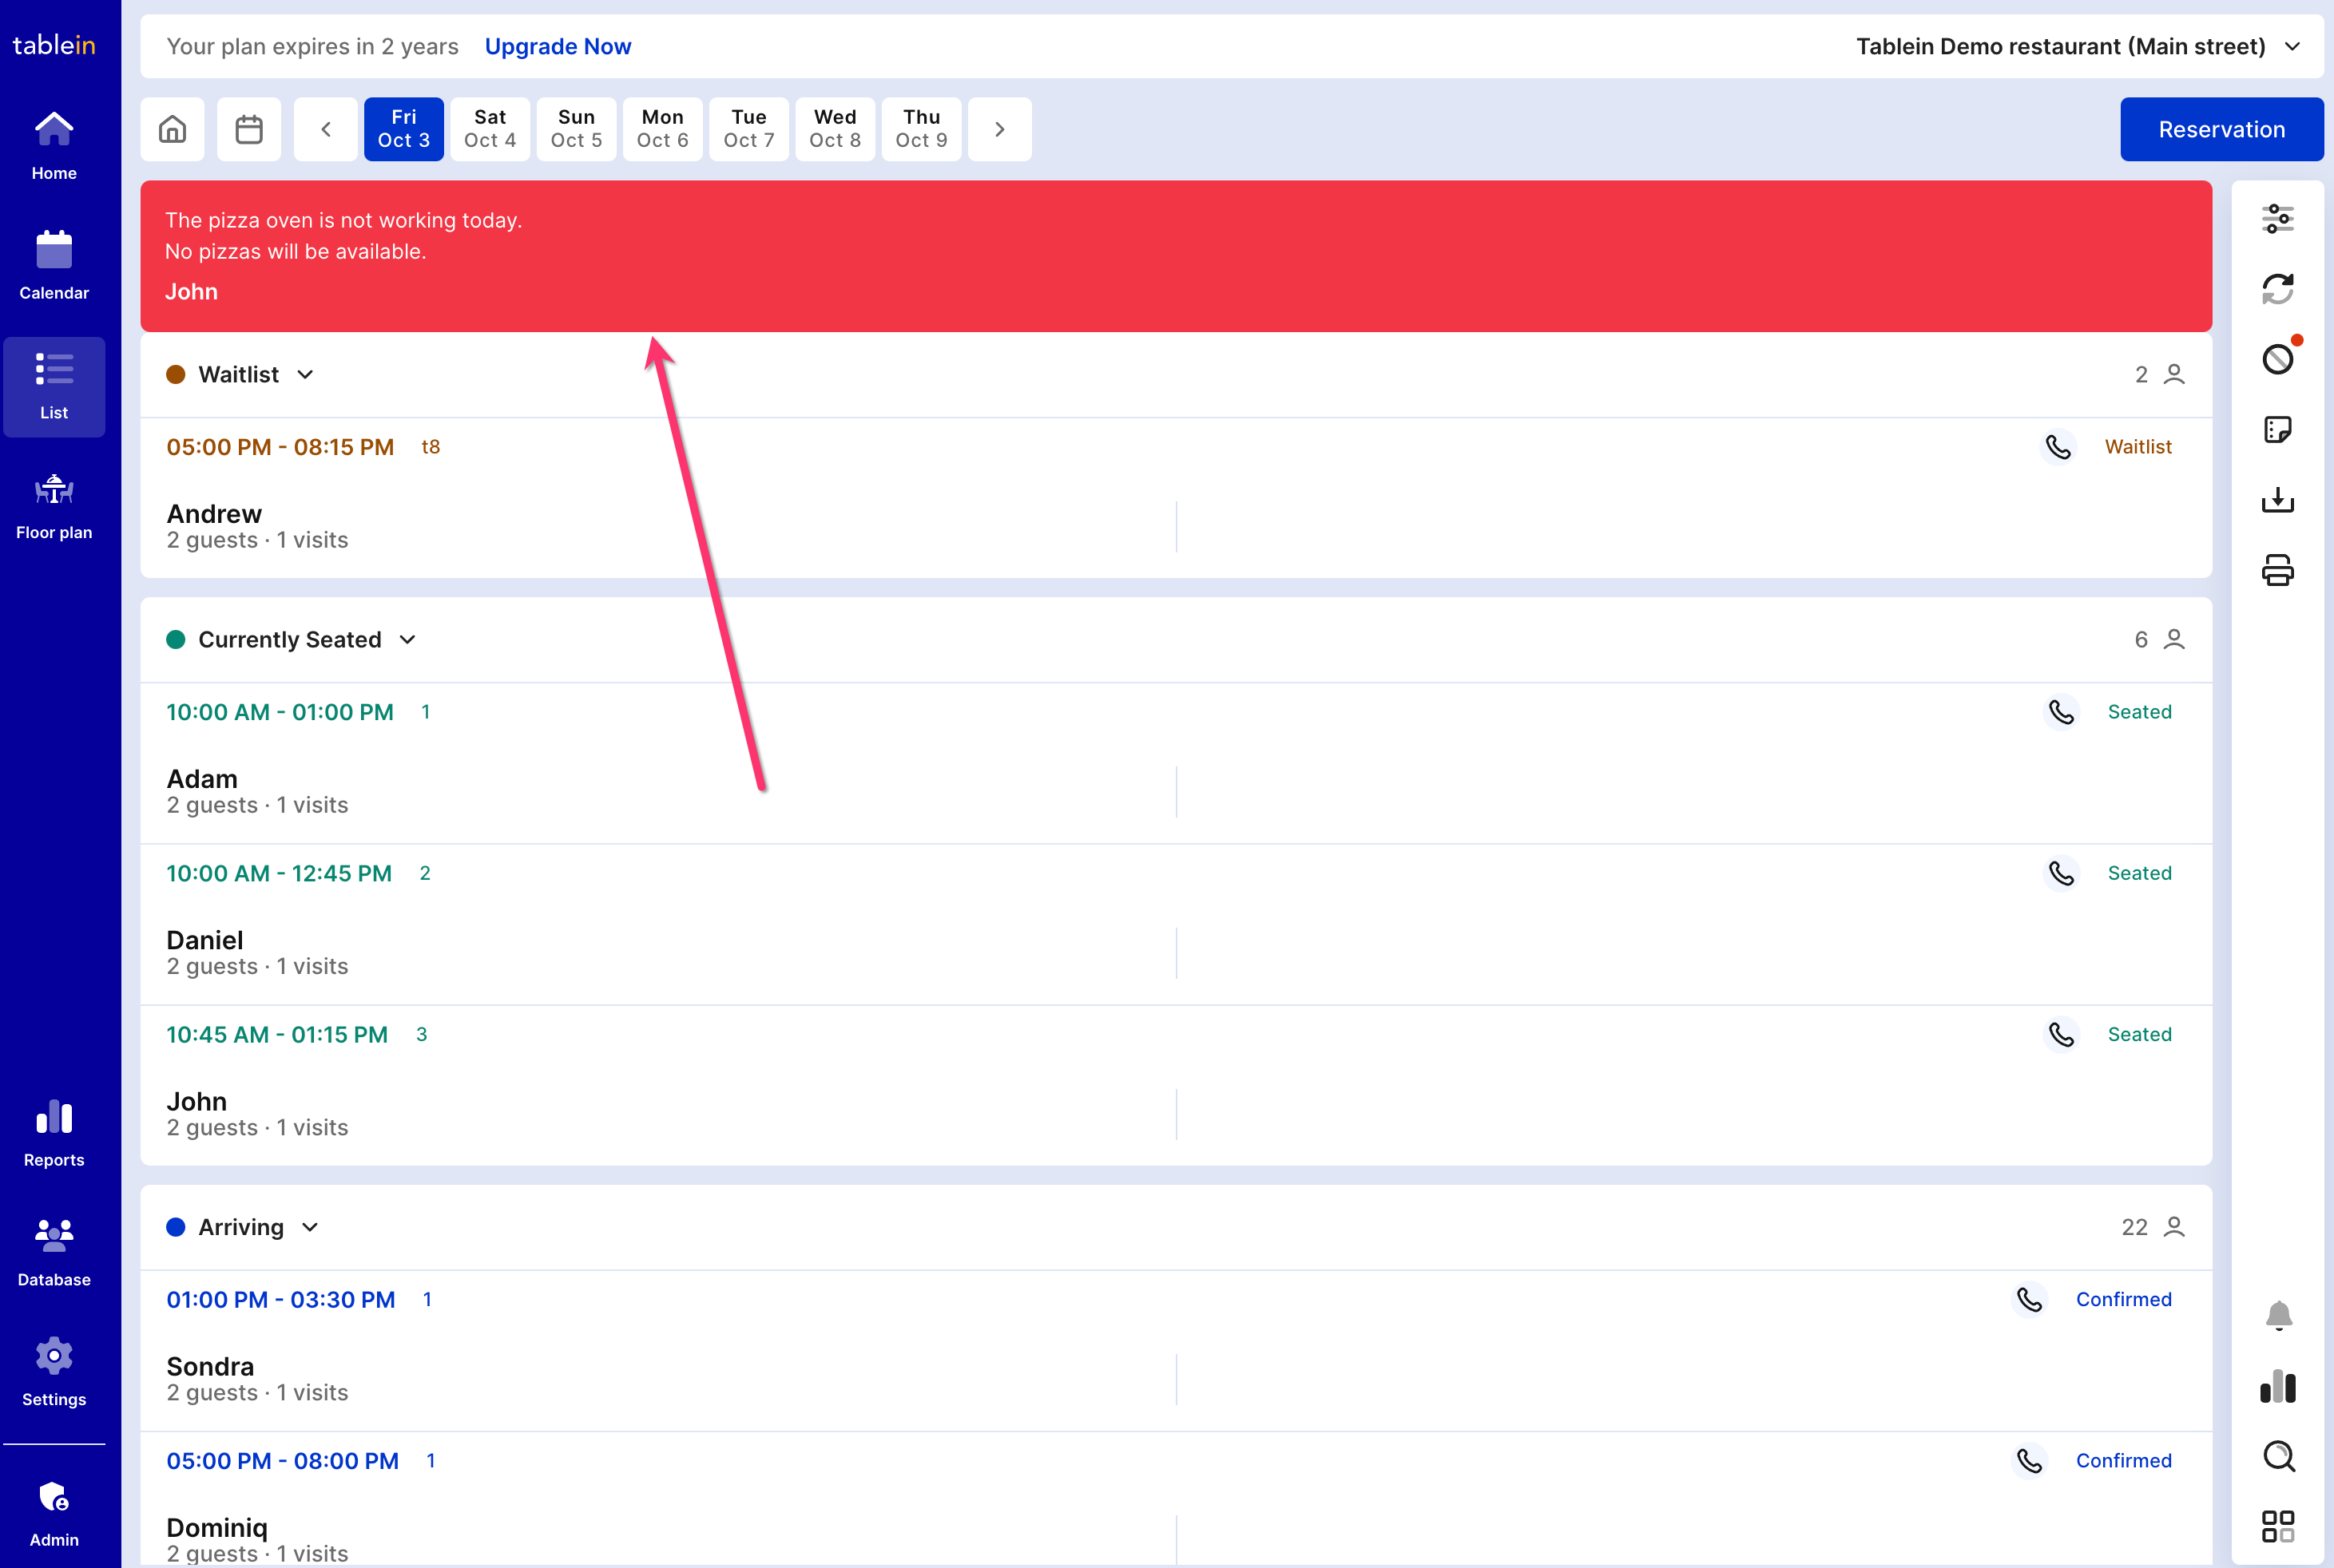The width and height of the screenshot is (2334, 1568).
Task: Select the Sat Oct 4 date tab
Action: coord(490,129)
